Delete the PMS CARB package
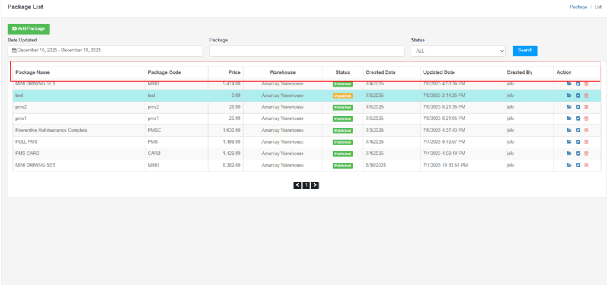Screen dimensions: 607x285 pyautogui.click(x=586, y=154)
